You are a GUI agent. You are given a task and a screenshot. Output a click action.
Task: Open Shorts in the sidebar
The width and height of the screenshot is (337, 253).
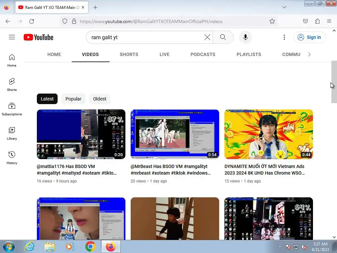(12, 85)
